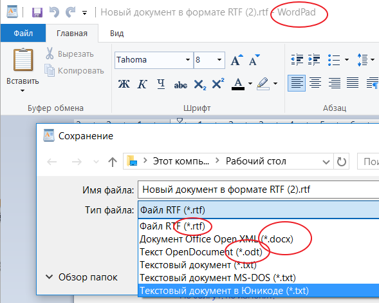
Task: Click the Сохранение dialog title icon
Action: click(49, 135)
